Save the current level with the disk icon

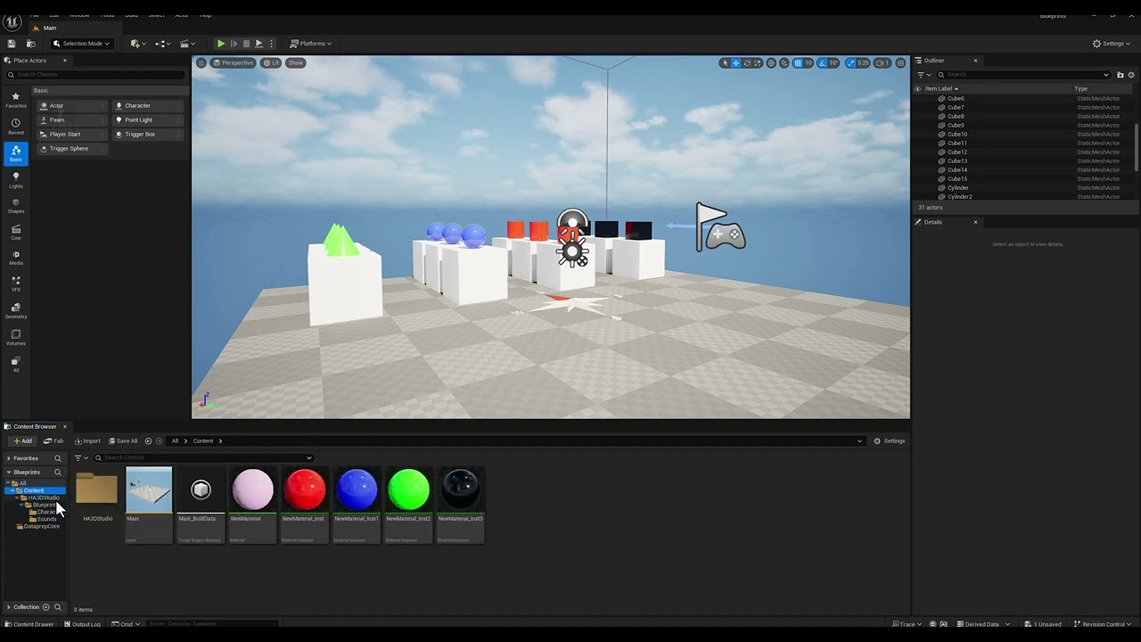pos(12,43)
